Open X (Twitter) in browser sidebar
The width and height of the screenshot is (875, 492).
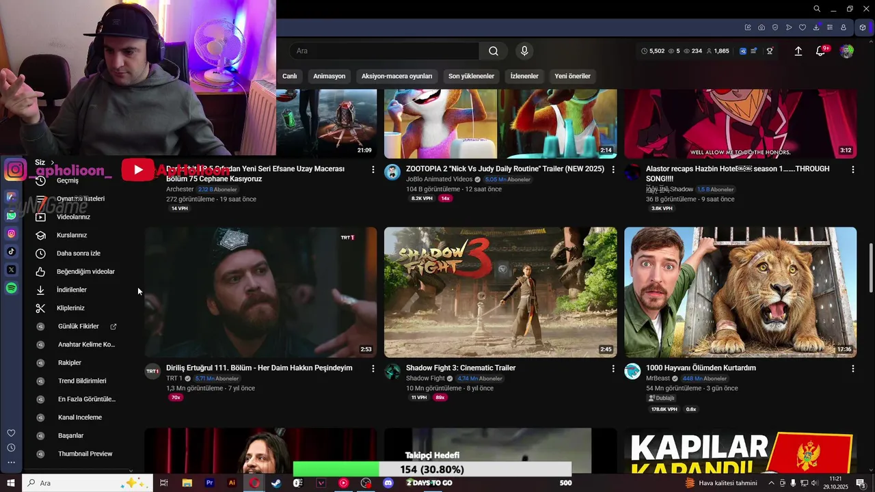[x=11, y=270]
